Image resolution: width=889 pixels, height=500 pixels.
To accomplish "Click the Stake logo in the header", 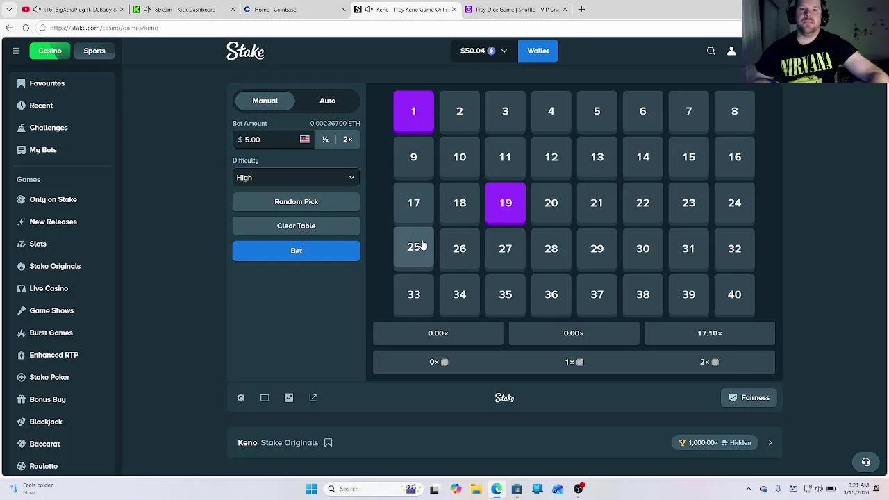I will [x=245, y=51].
